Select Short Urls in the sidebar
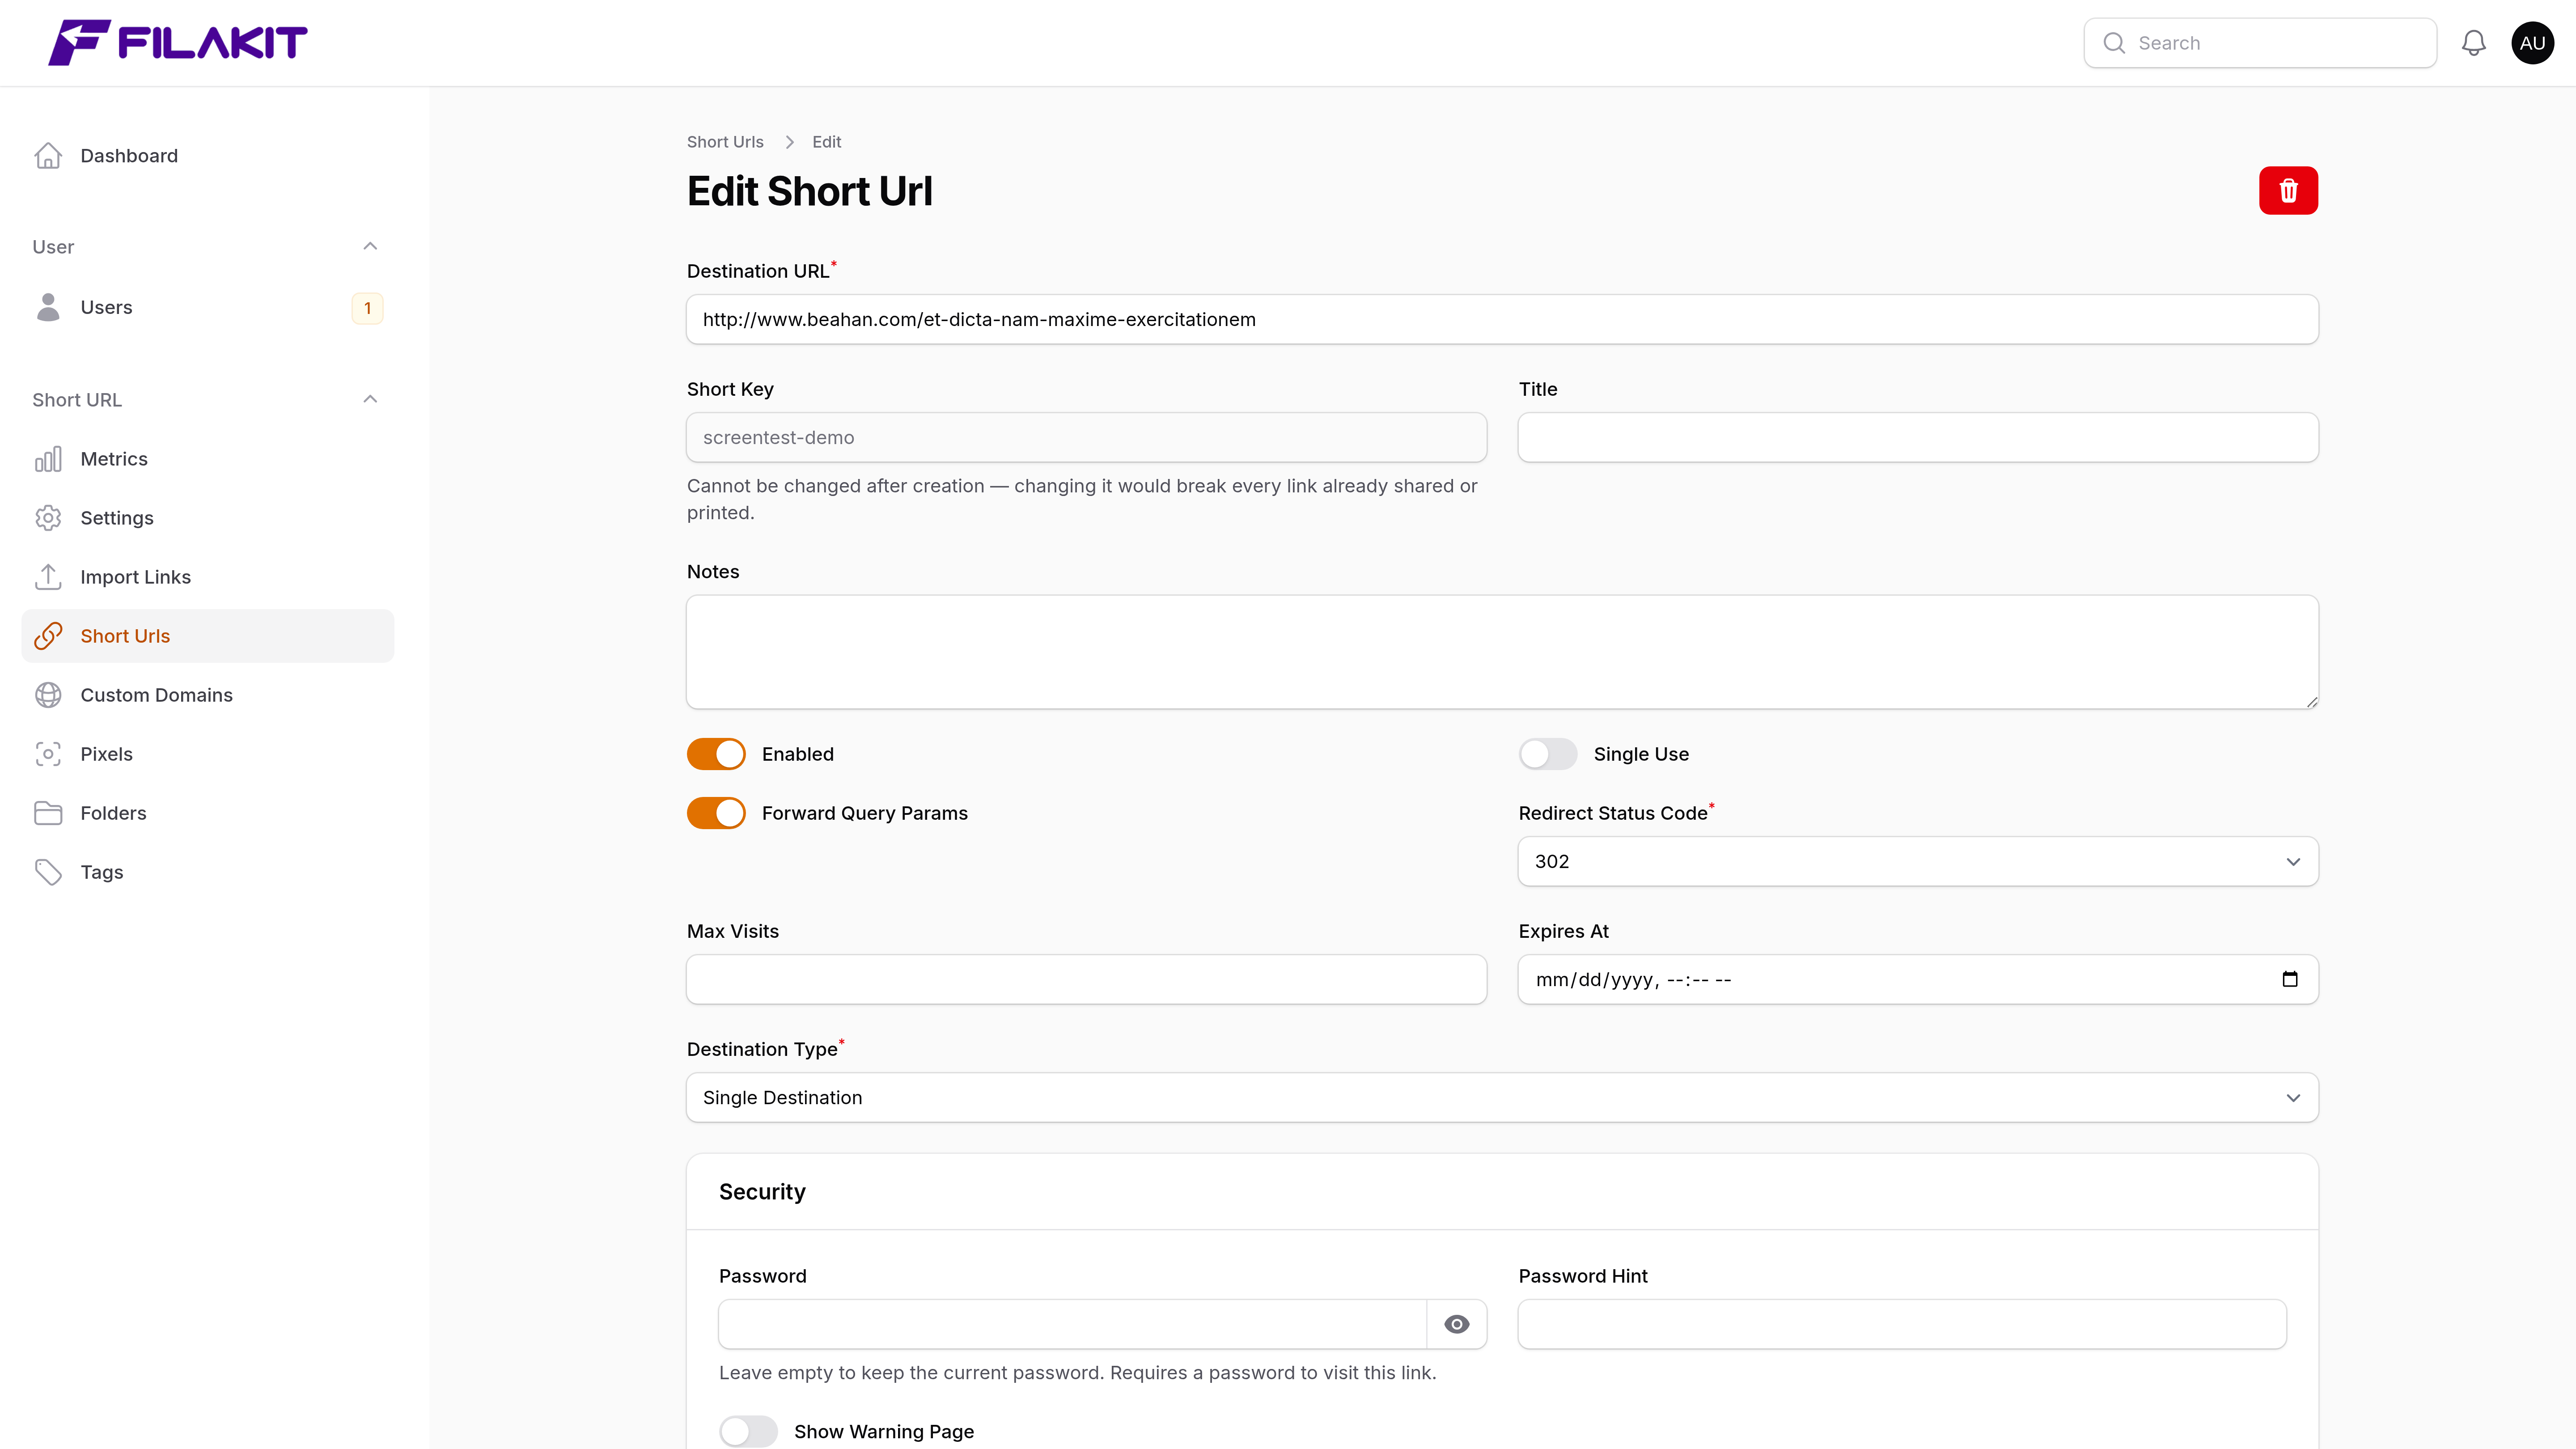The width and height of the screenshot is (2576, 1449). 208,636
